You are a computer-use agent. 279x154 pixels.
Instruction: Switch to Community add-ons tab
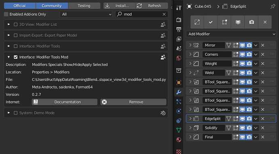[52, 6]
